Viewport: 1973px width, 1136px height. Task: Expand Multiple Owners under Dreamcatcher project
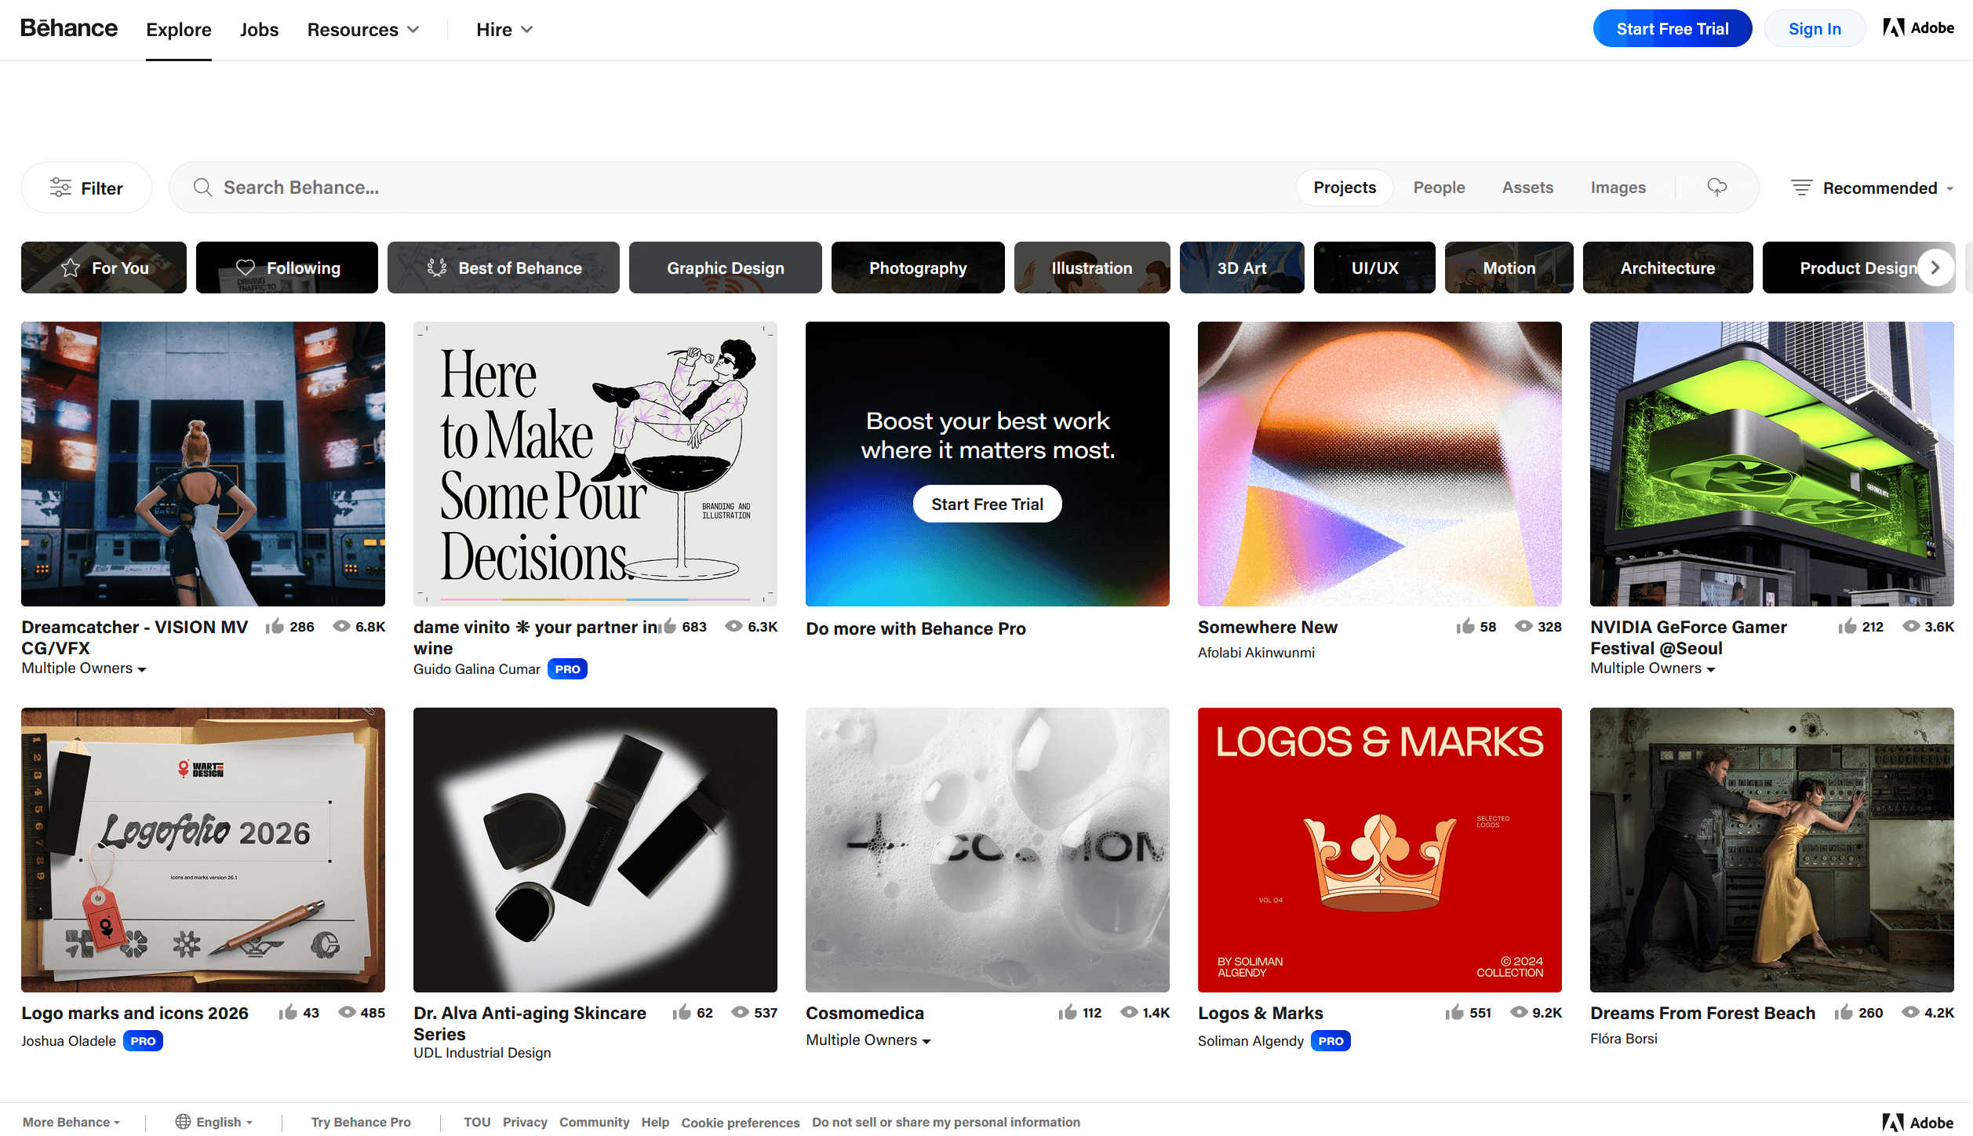(84, 668)
